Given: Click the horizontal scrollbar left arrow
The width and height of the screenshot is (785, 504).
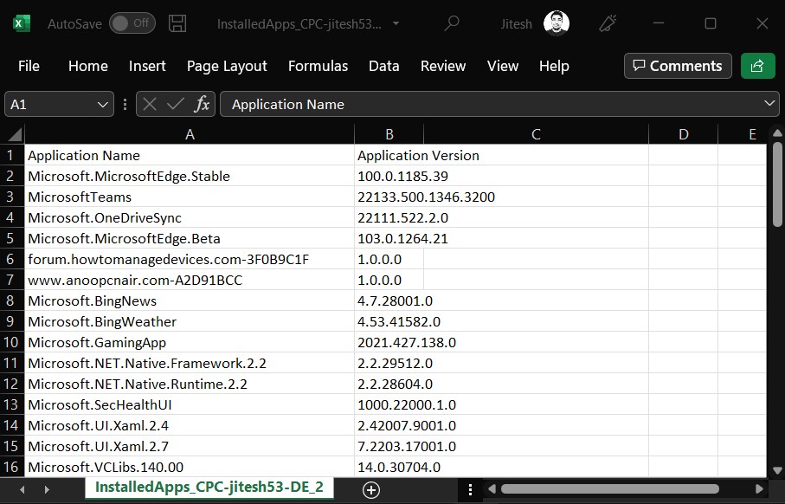Looking at the screenshot, I should tap(492, 489).
